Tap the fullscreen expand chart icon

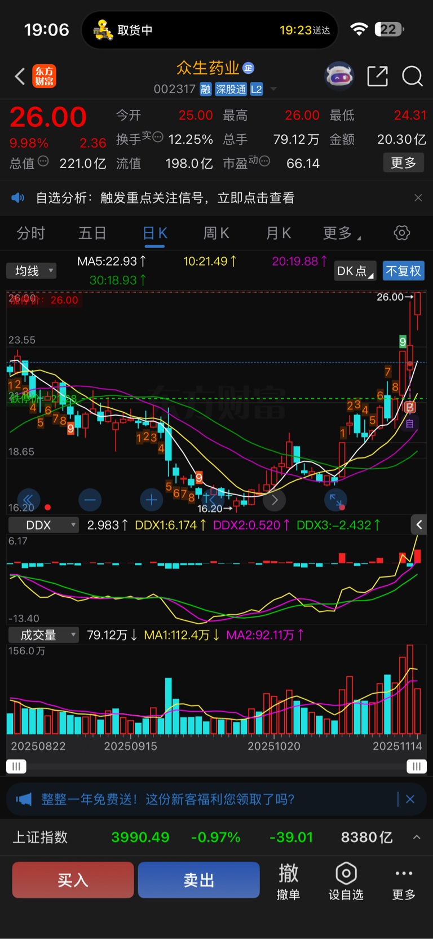coord(335,500)
